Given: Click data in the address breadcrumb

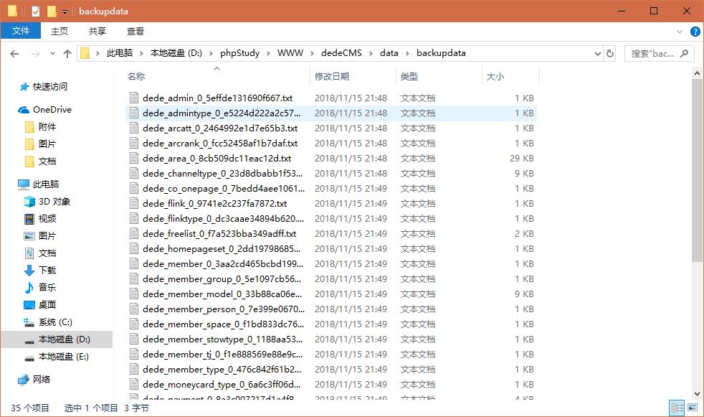Looking at the screenshot, I should coord(389,53).
